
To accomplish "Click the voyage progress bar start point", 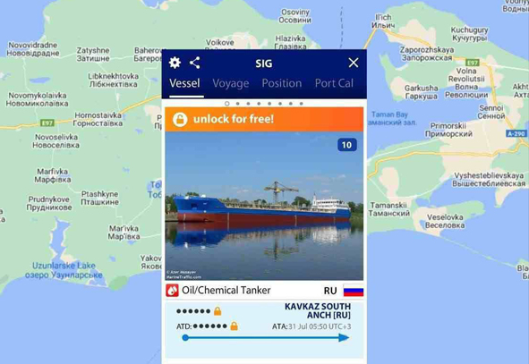I will (185, 337).
